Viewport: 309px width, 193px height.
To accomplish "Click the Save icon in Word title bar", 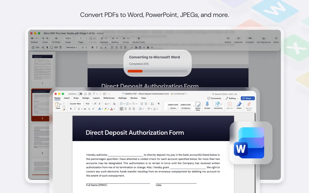I will 90,94.
